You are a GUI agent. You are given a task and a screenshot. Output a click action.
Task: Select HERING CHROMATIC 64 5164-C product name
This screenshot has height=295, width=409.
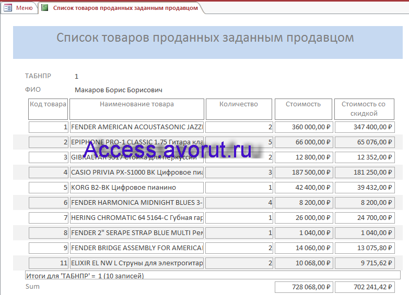click(137, 218)
